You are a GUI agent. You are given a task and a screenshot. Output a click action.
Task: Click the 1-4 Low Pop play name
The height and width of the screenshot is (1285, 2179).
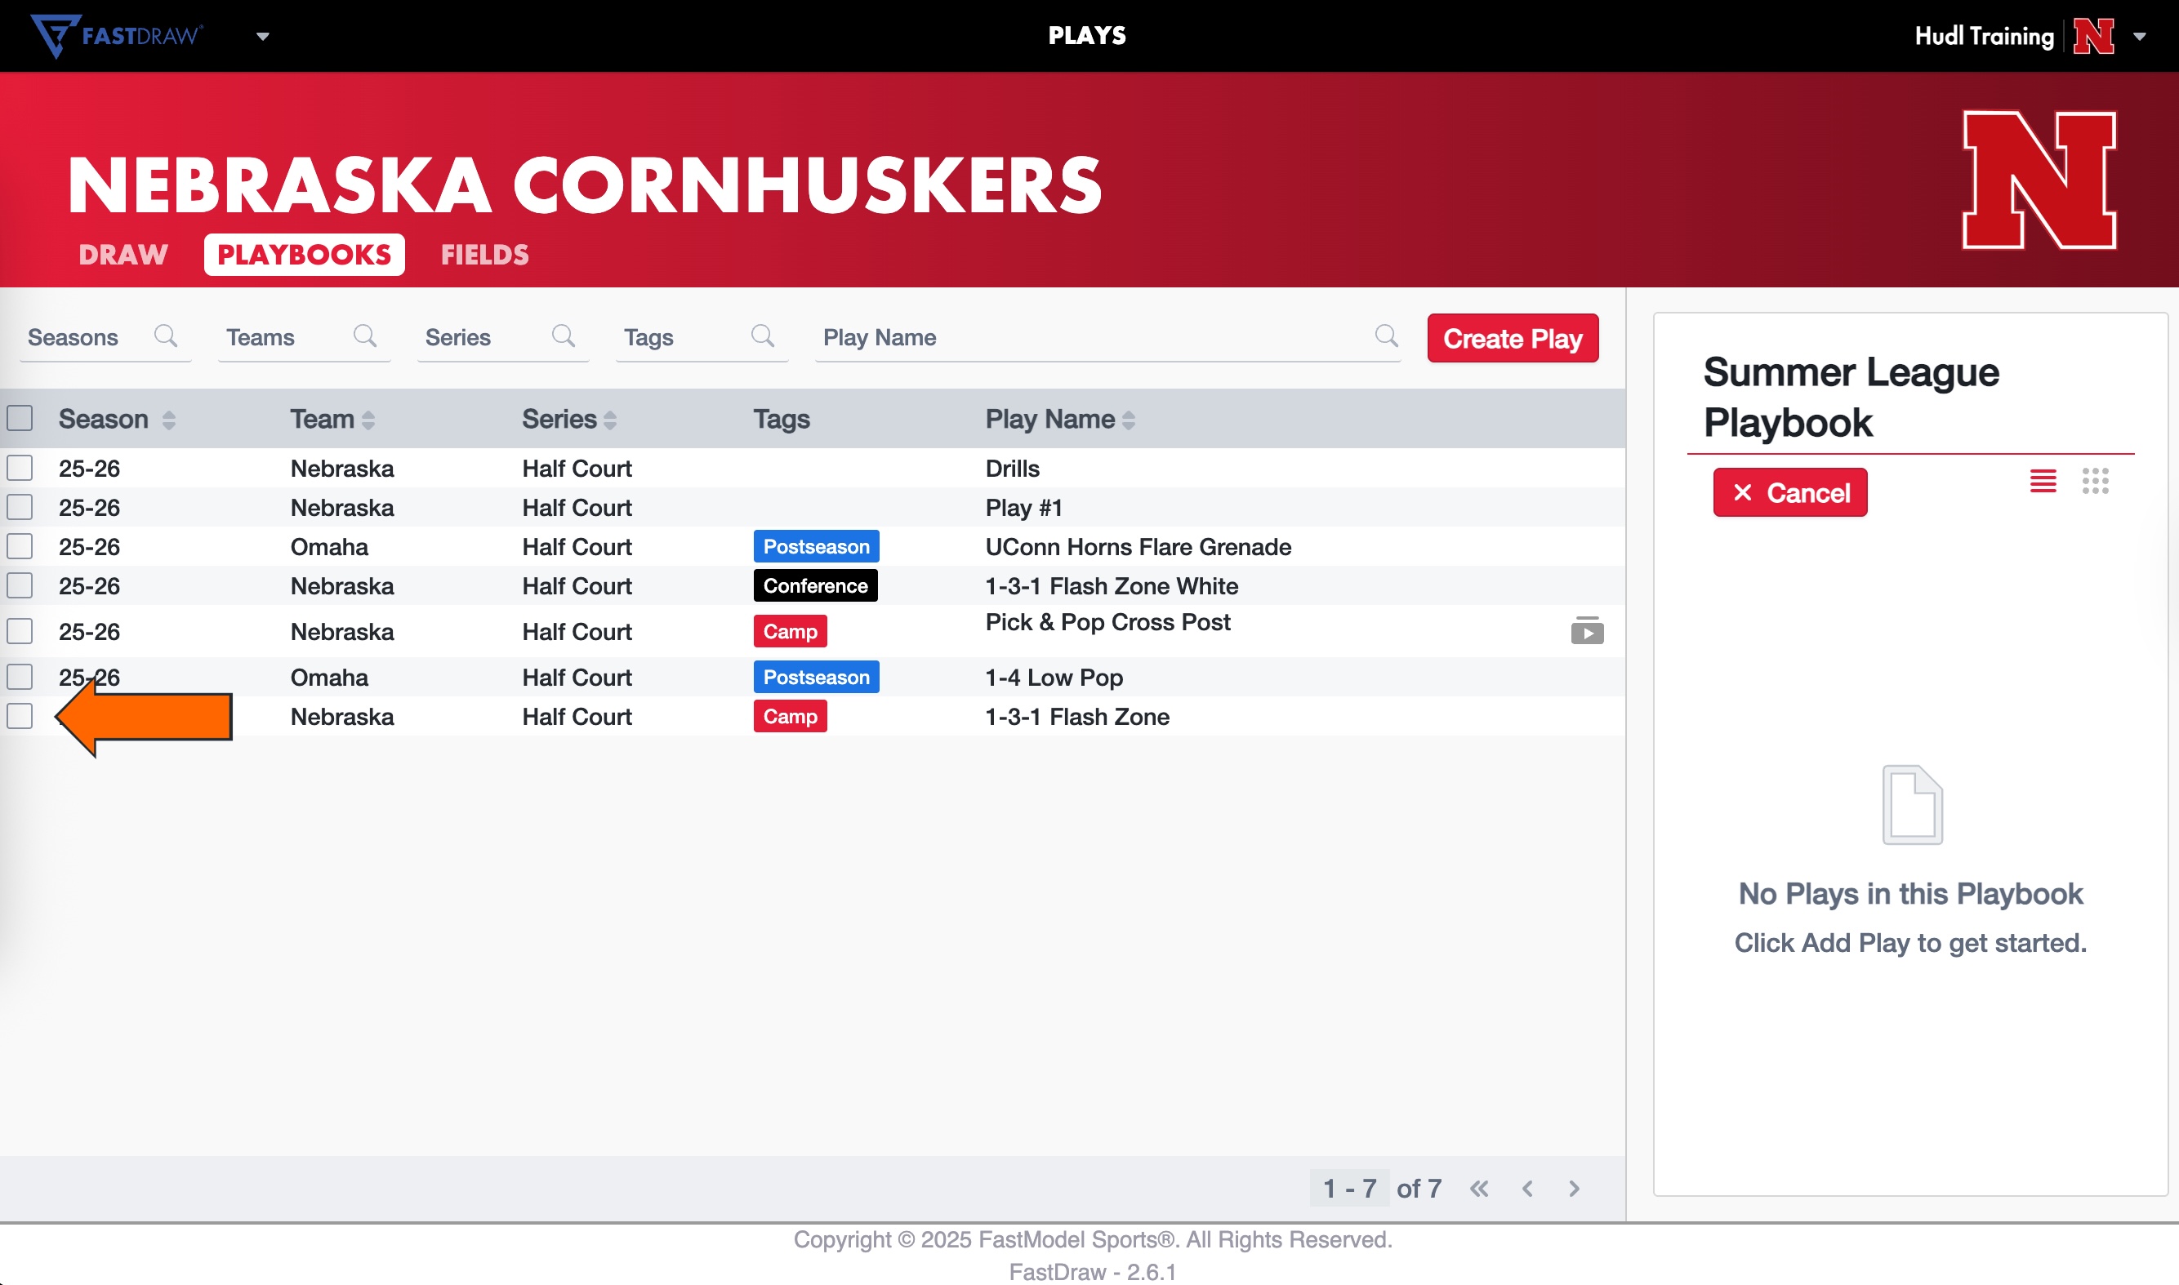click(x=1054, y=677)
